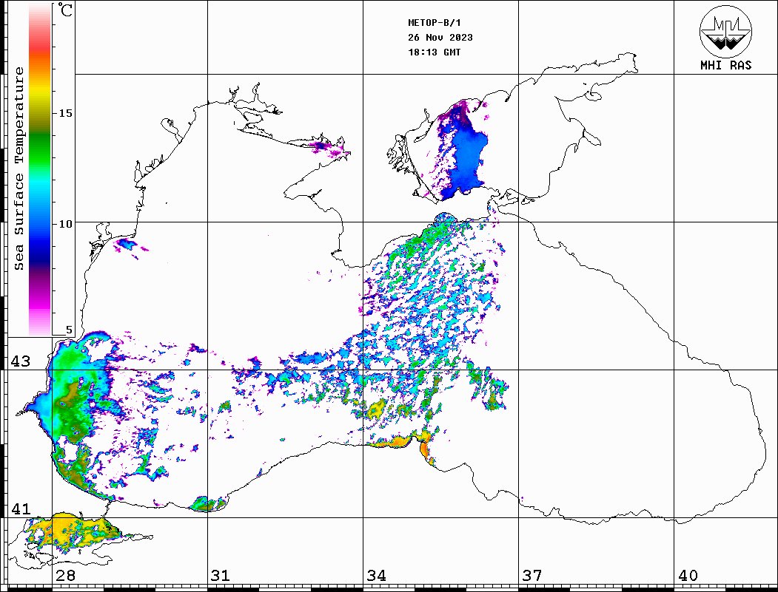
Task: Click the '15' tick on color scale
Action: 65,113
